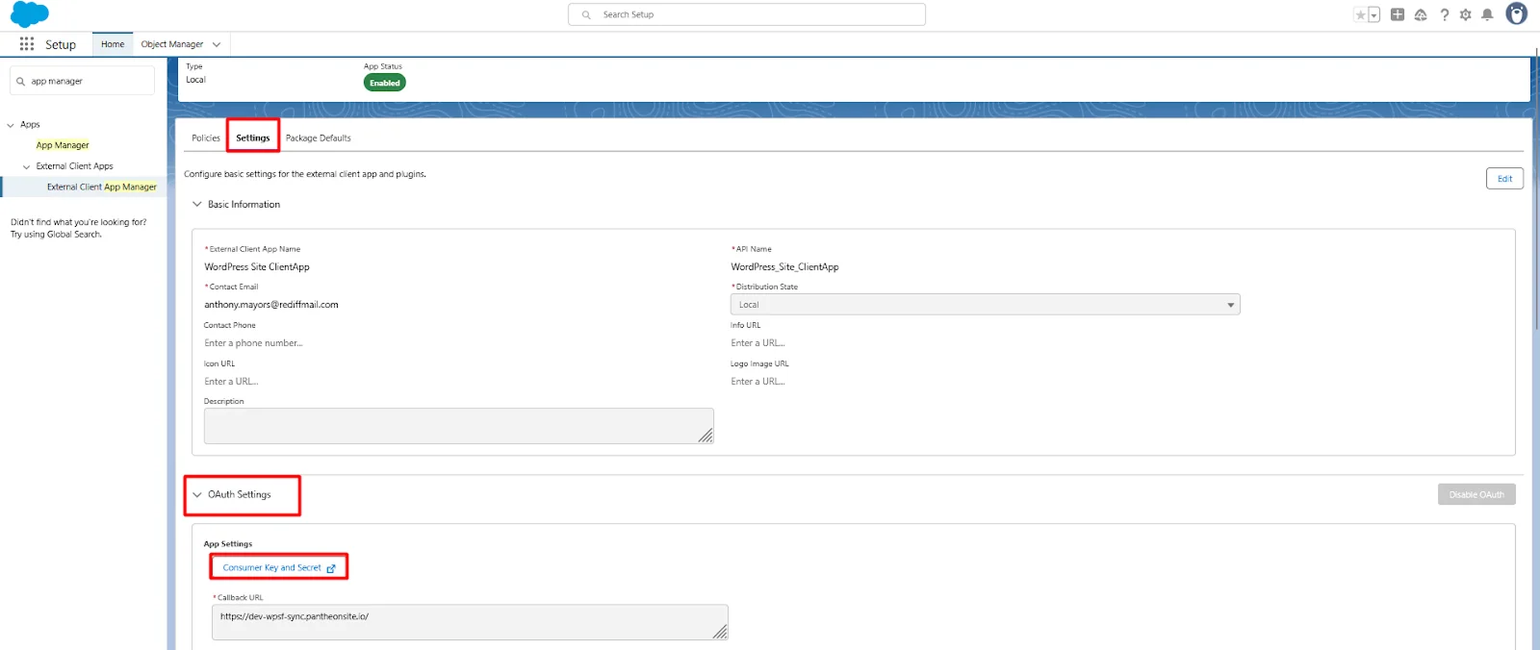The image size is (1540, 650).
Task: Click the Callback URL text box
Action: [x=470, y=622]
